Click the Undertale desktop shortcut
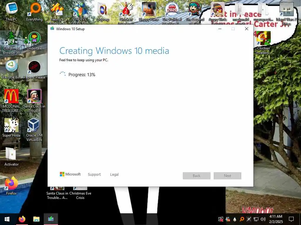The width and height of the screenshot is (301, 225). (34, 41)
